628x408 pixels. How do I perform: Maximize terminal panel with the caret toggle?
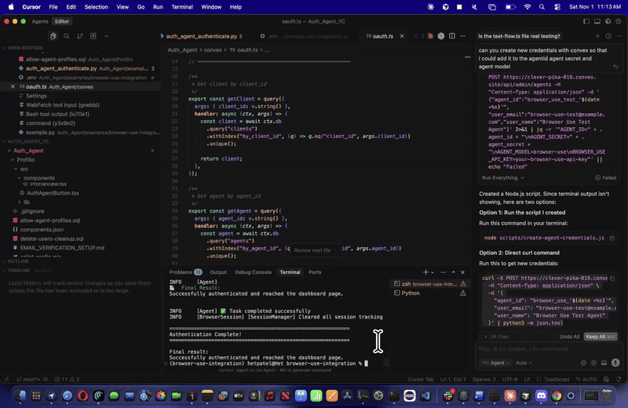click(x=454, y=272)
